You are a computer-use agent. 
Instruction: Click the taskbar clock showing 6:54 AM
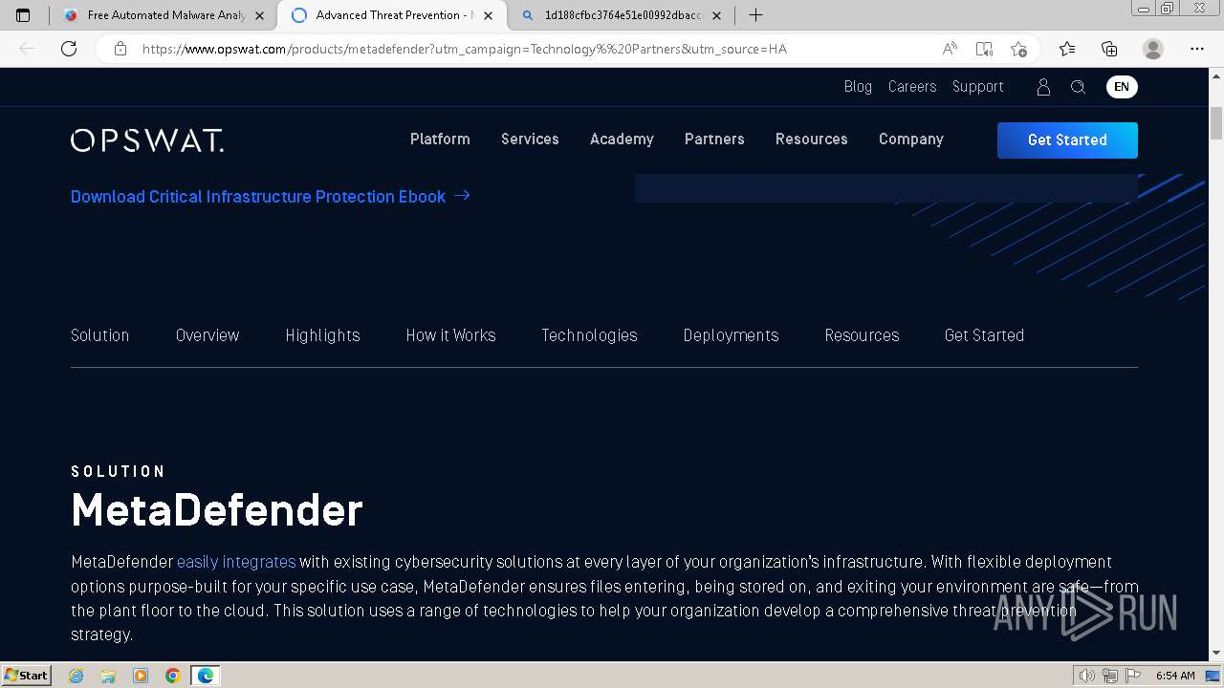1175,676
